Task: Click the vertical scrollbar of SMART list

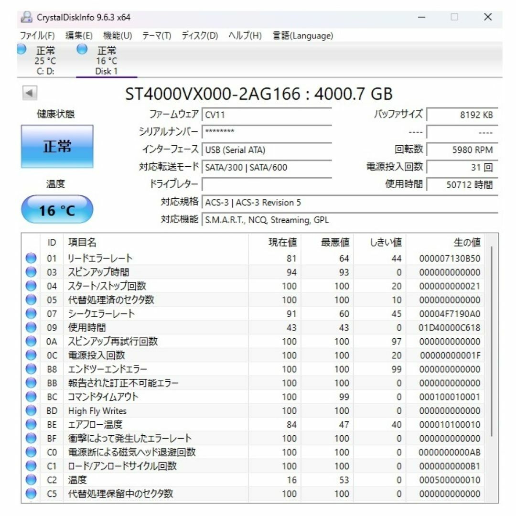Action: (x=492, y=341)
